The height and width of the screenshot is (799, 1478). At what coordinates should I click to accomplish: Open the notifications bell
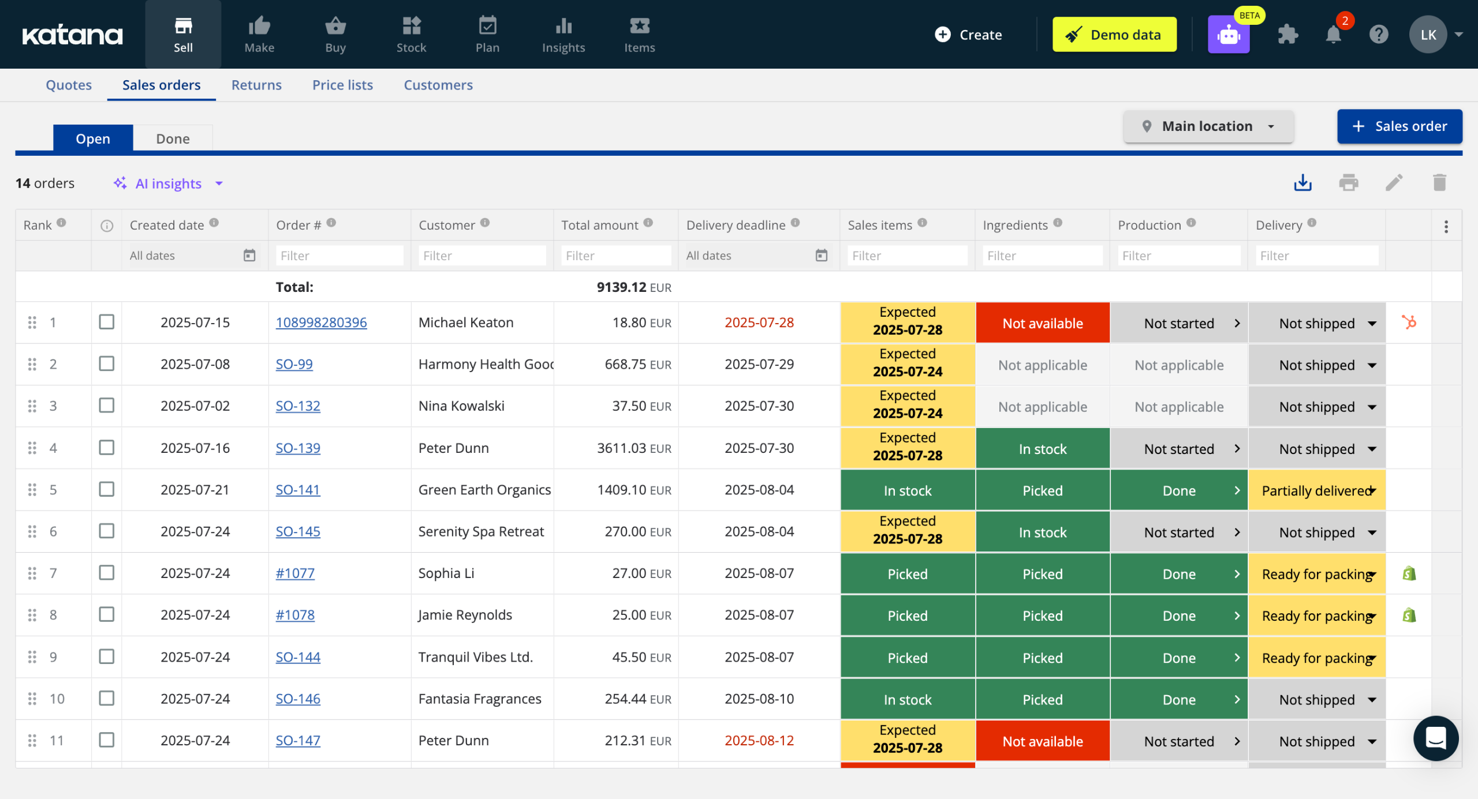click(x=1333, y=35)
